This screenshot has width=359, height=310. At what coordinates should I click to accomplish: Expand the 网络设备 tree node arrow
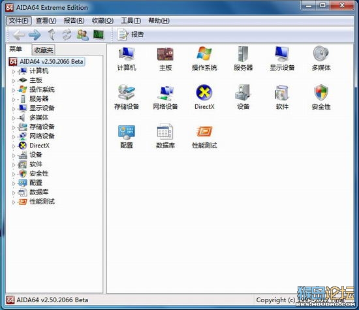(x=14, y=137)
